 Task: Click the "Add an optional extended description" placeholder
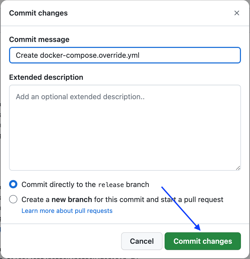tap(80, 97)
